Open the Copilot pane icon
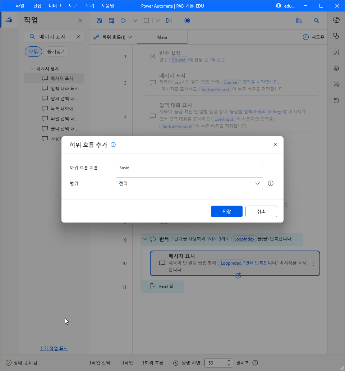Image resolution: width=345 pixels, height=371 pixels. (336, 20)
